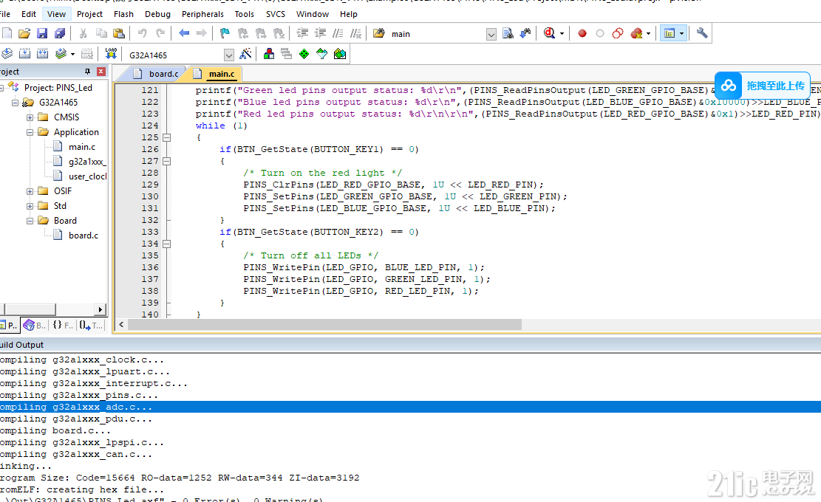Screen dimensions: 821x502
Task: Expand the CMSIS group
Action: [30, 117]
